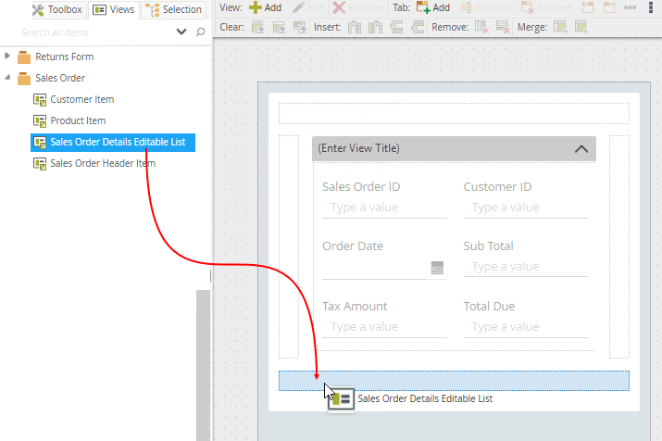Select the Sales Order folder
Viewport: 662px width, 441px height.
pos(60,78)
